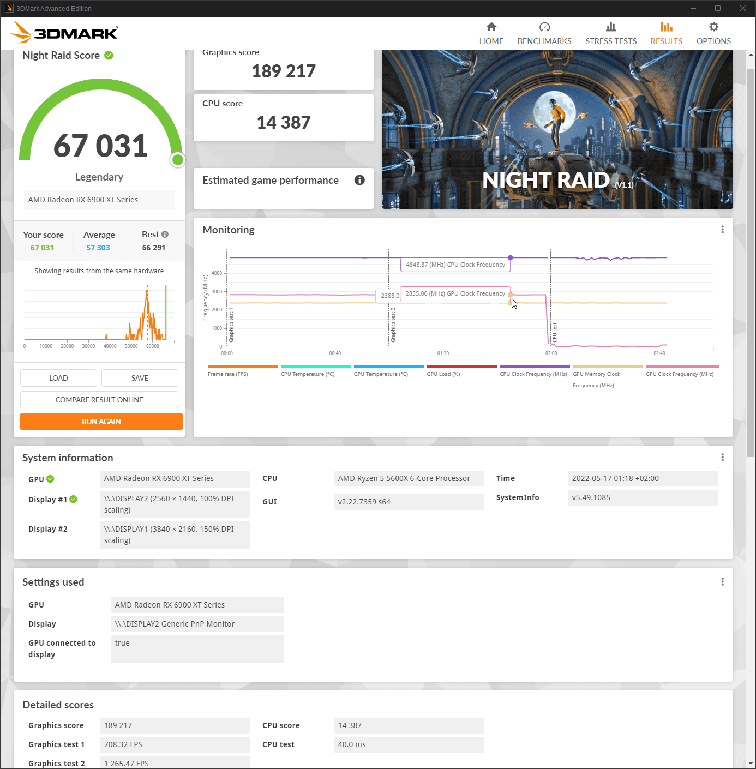756x769 pixels.
Task: Open the OPTIONS tab
Action: tap(713, 34)
